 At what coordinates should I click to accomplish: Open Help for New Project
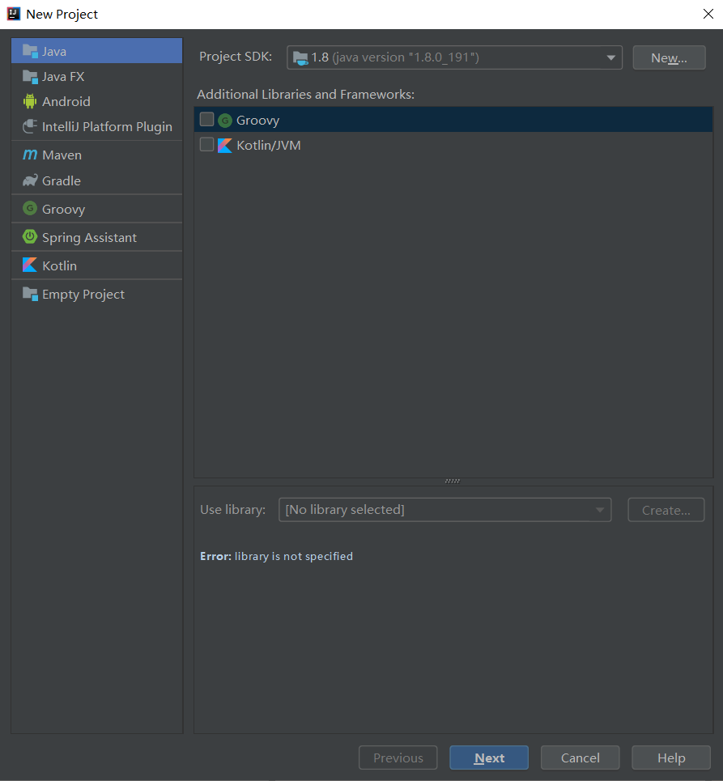click(671, 758)
